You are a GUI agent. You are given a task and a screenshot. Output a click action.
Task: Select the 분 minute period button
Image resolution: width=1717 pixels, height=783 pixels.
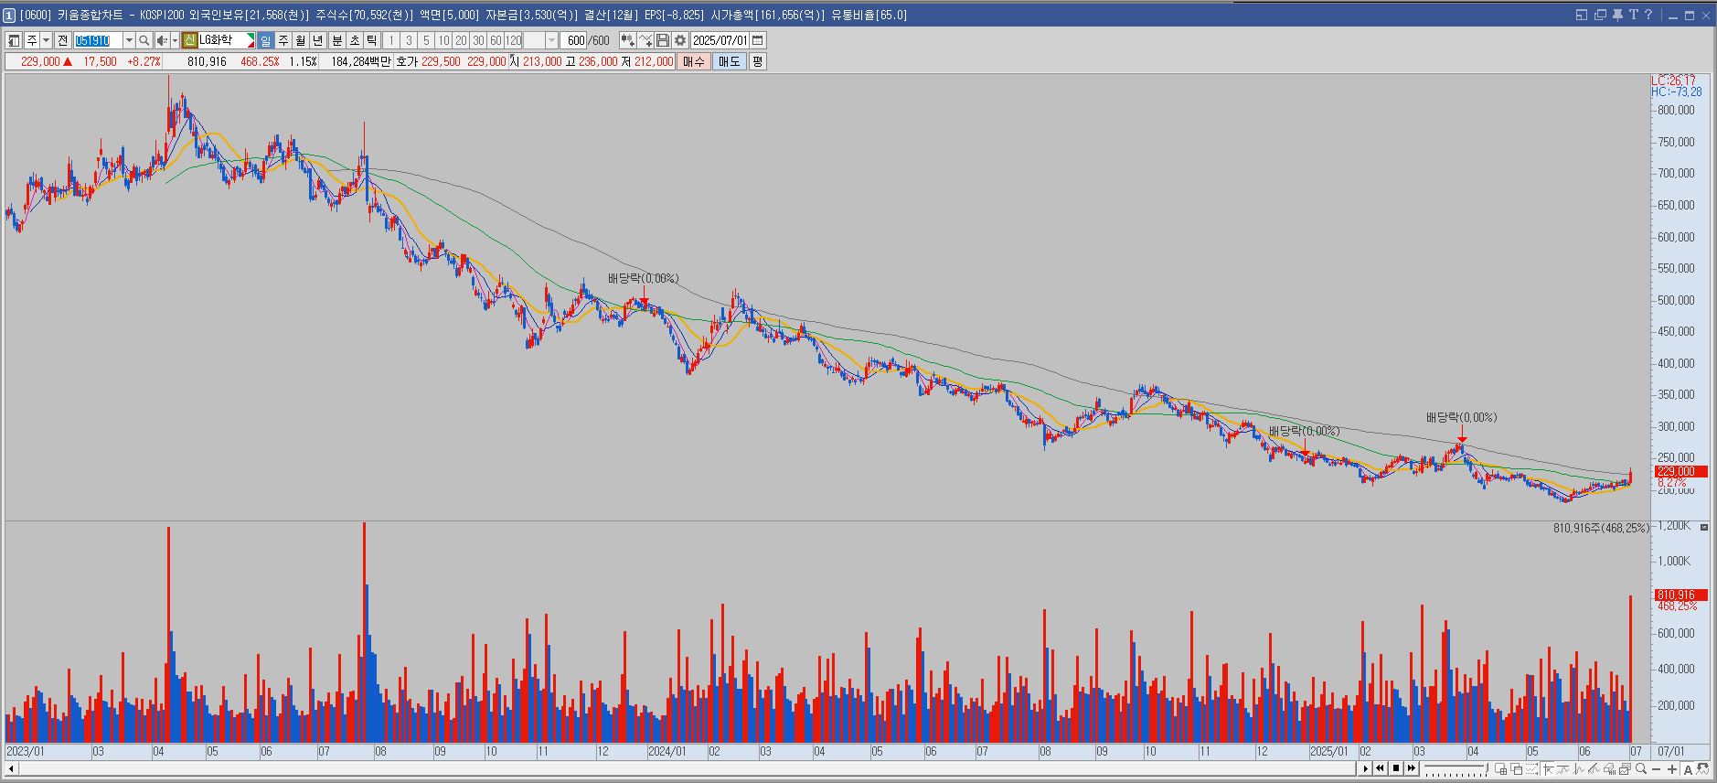[336, 40]
